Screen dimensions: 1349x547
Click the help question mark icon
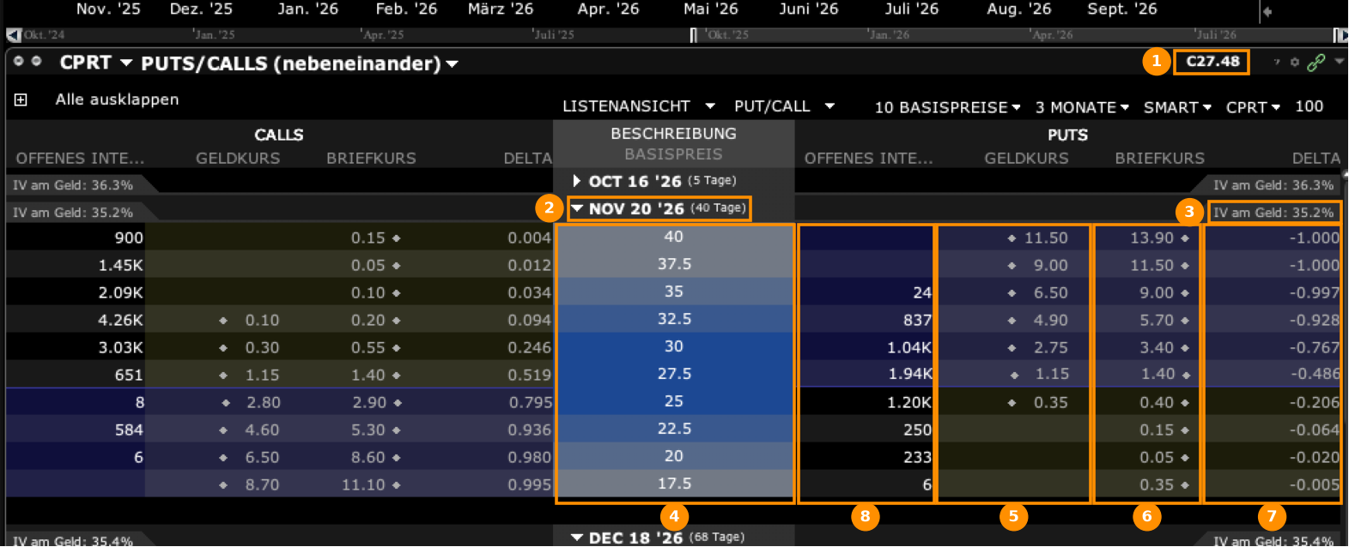(1277, 62)
